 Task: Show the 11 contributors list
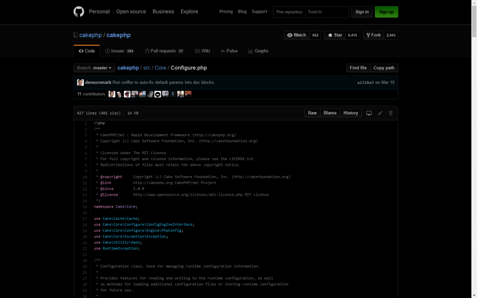point(91,94)
